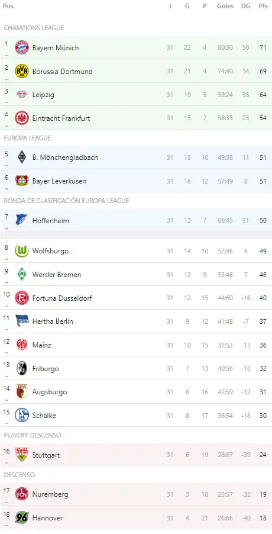The image size is (272, 534).
Task: Click the Leipzig club crest
Action: (22, 95)
